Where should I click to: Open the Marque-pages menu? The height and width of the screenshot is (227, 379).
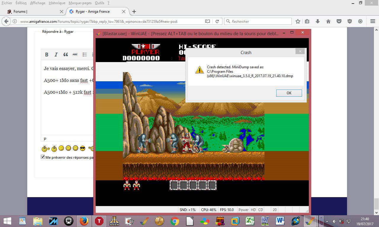[80, 3]
